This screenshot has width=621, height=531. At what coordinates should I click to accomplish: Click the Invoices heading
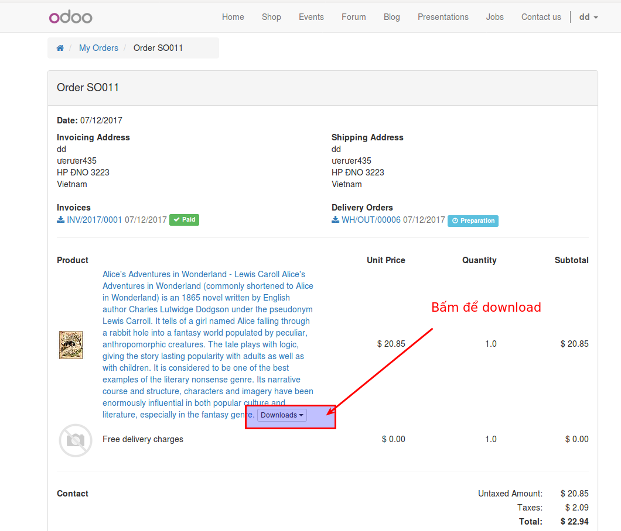click(74, 208)
